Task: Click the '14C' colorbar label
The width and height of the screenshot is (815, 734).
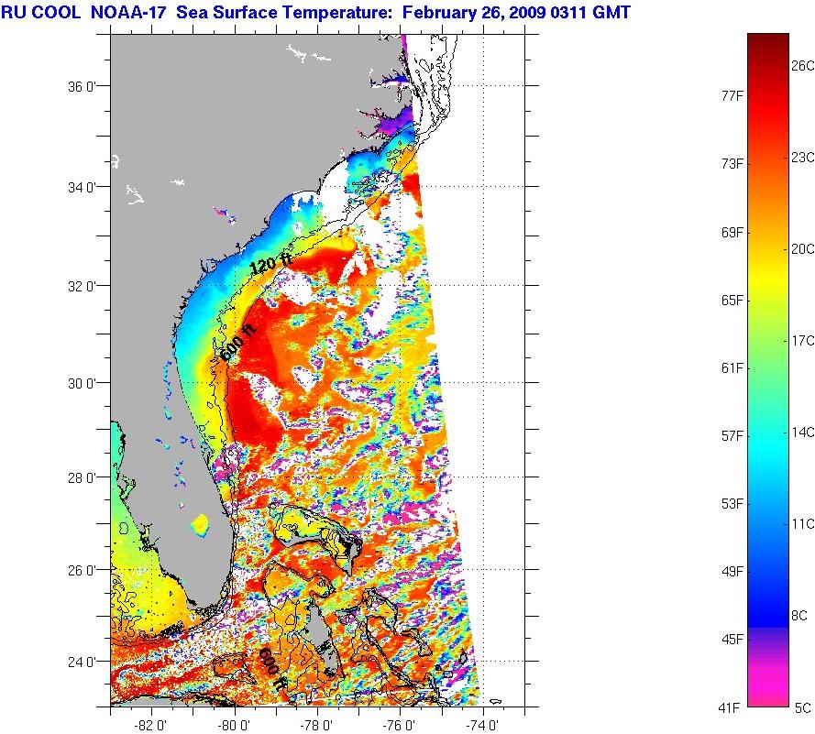Action: coord(802,433)
